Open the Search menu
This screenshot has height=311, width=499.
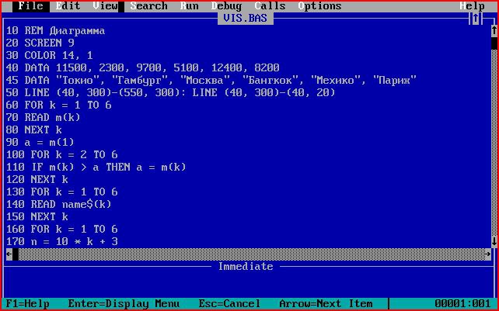(x=149, y=6)
